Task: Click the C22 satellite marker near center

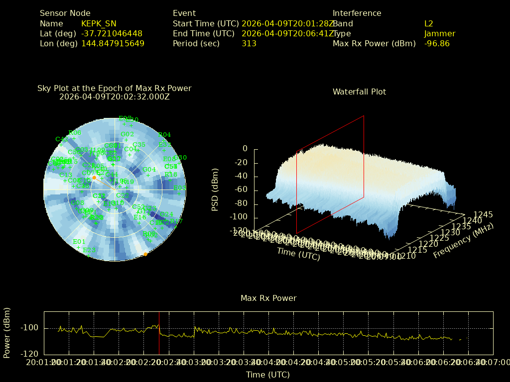Action: tap(121, 201)
